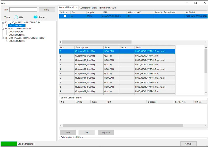Click the left arrow of Select Control Block scrollbar
Image resolution: width=208 pixels, height=147 pixels.
point(61,125)
